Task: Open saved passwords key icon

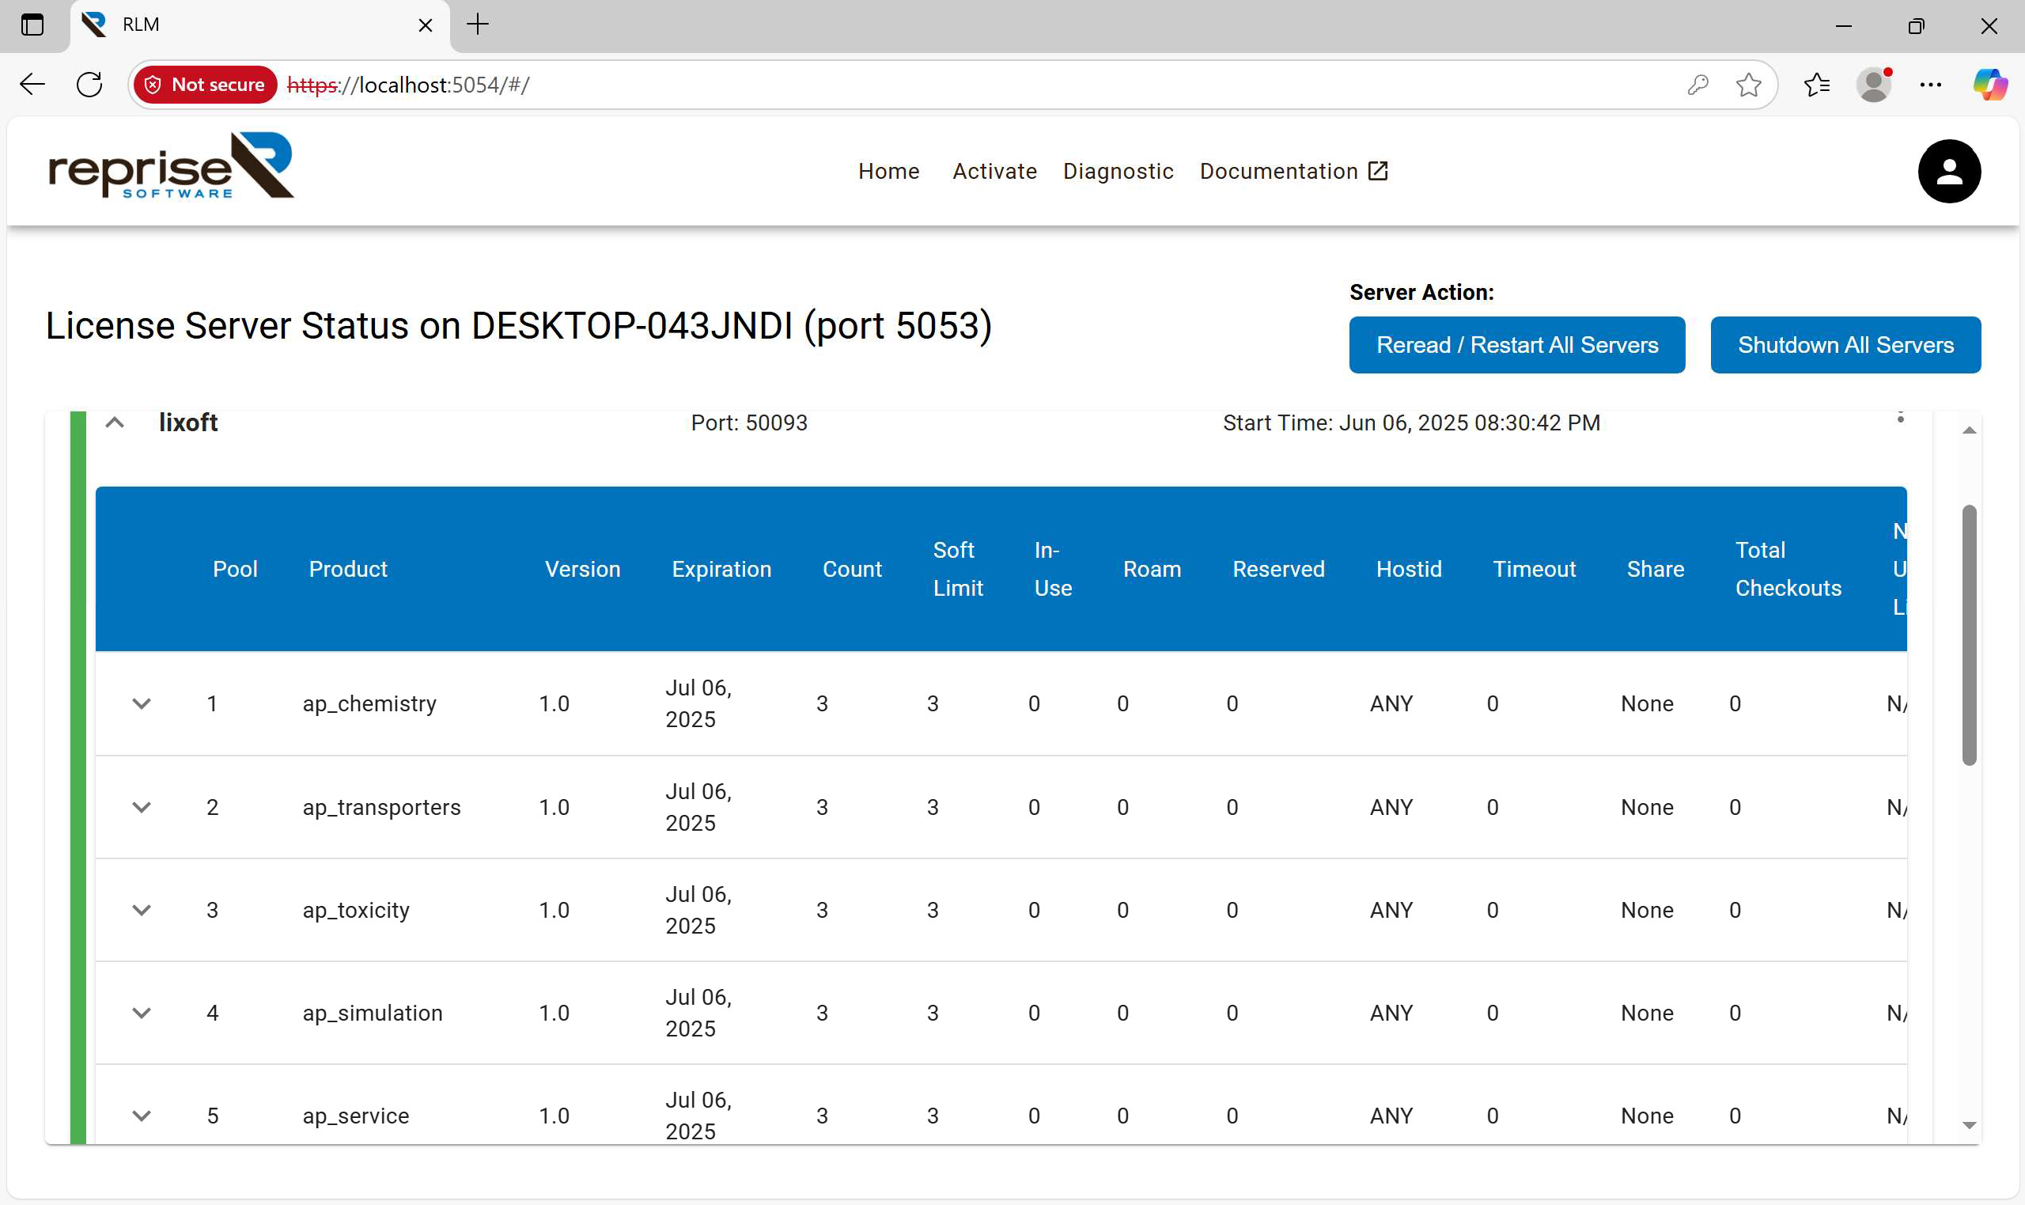Action: click(1697, 85)
